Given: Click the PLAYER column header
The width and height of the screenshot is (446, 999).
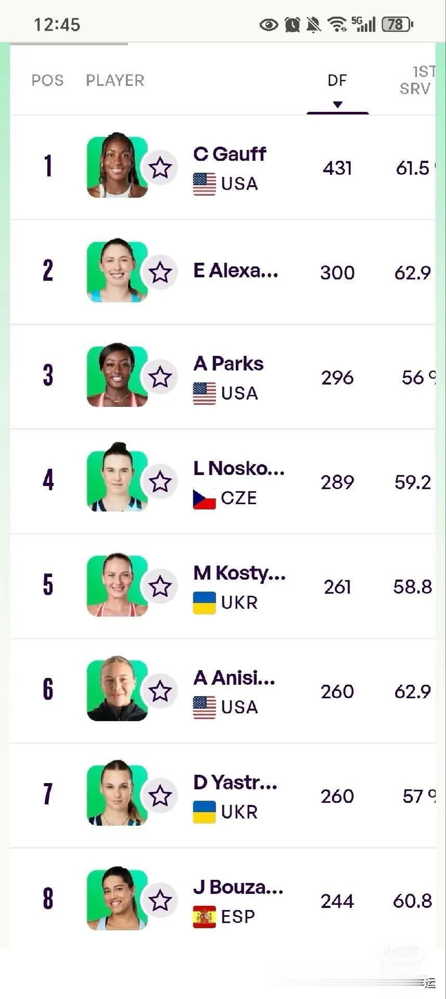Looking at the screenshot, I should [115, 80].
